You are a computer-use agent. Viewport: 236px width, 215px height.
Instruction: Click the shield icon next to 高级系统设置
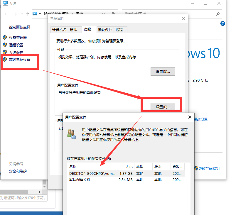pos(5,60)
